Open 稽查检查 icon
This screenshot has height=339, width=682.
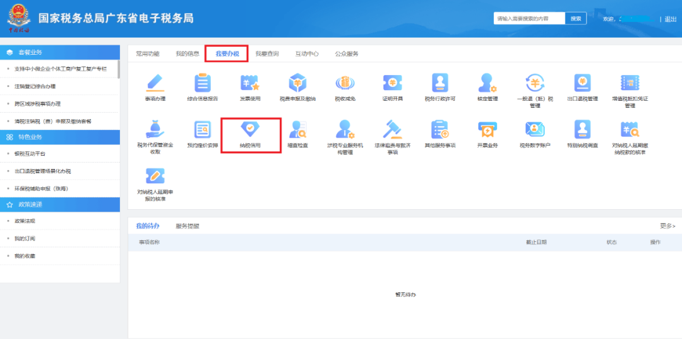coord(298,129)
